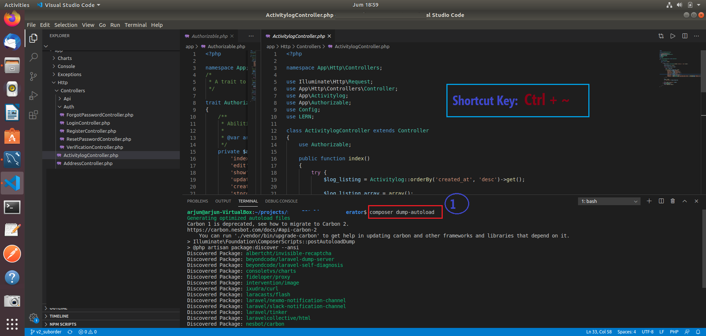
Task: Expand the TIMELINE section
Action: coord(111,316)
